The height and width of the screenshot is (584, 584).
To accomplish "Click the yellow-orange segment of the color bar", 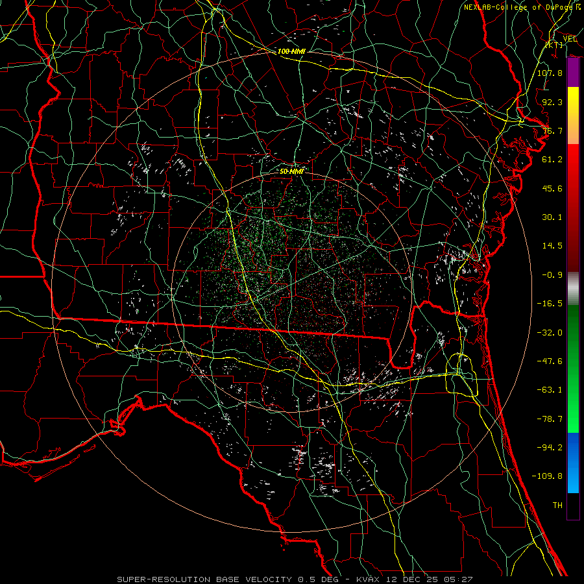I will click(573, 116).
